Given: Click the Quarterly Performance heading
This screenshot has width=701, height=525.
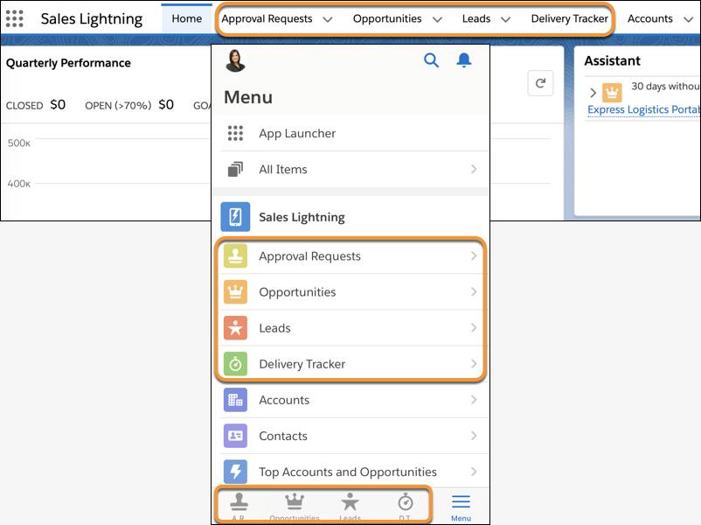Looking at the screenshot, I should [68, 63].
